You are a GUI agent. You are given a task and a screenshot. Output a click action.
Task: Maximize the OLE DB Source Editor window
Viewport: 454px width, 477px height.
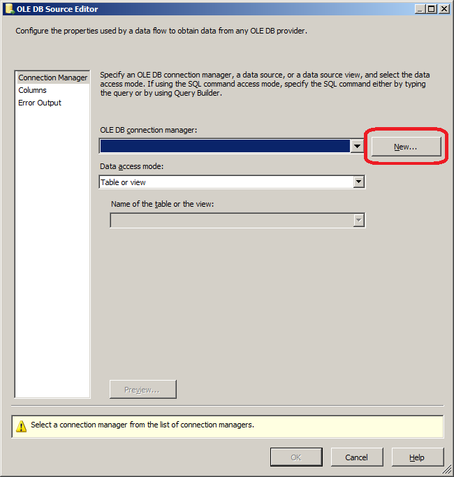[432, 9]
